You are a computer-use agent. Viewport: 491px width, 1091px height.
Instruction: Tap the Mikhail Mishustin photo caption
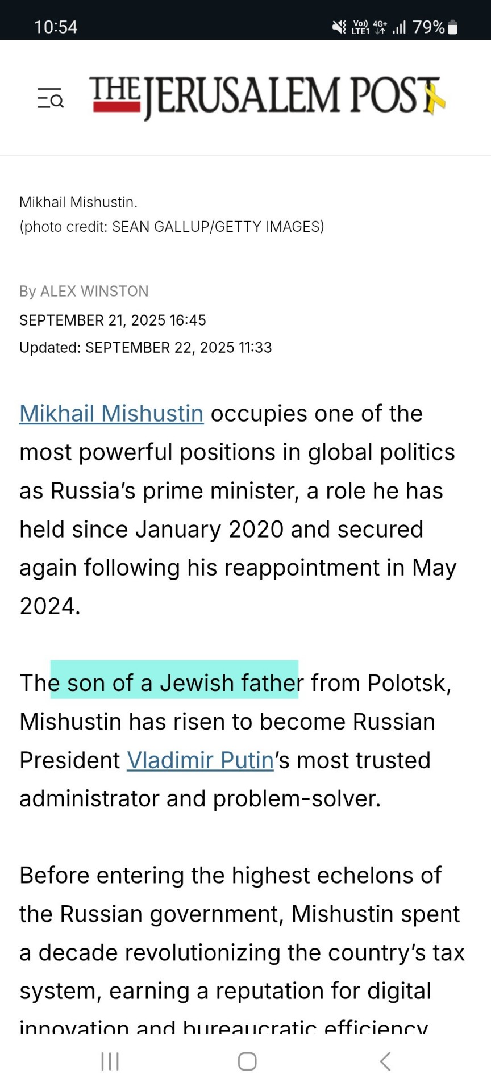click(x=78, y=202)
